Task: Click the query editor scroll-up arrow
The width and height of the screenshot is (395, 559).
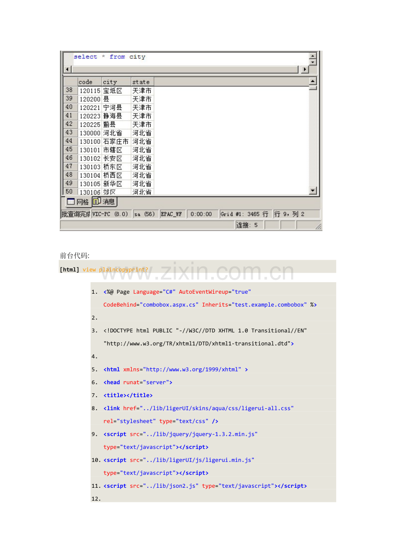Action: pyautogui.click(x=313, y=56)
